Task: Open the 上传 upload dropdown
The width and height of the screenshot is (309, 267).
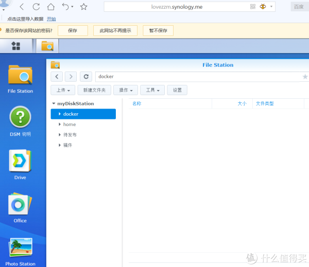Action: 63,90
